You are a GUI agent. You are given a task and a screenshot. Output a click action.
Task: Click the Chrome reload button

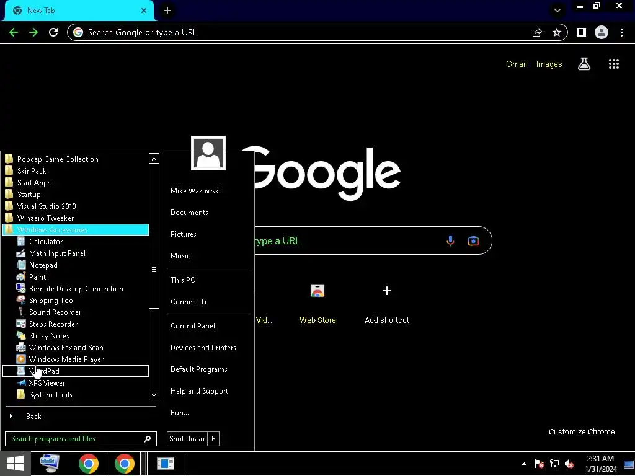[53, 32]
